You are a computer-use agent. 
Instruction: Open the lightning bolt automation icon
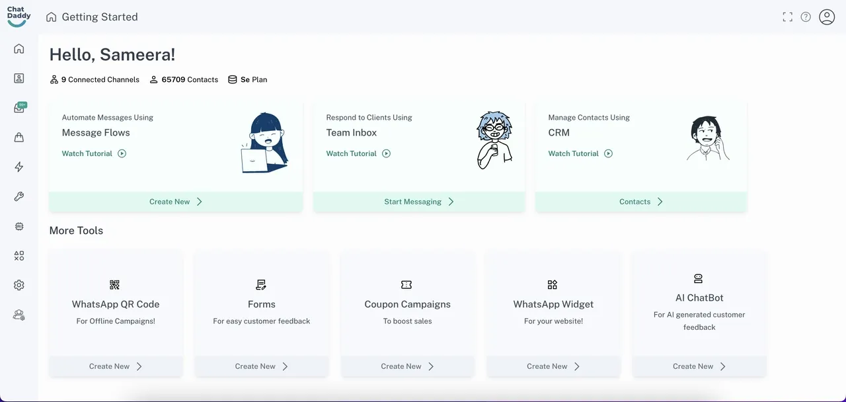click(19, 167)
